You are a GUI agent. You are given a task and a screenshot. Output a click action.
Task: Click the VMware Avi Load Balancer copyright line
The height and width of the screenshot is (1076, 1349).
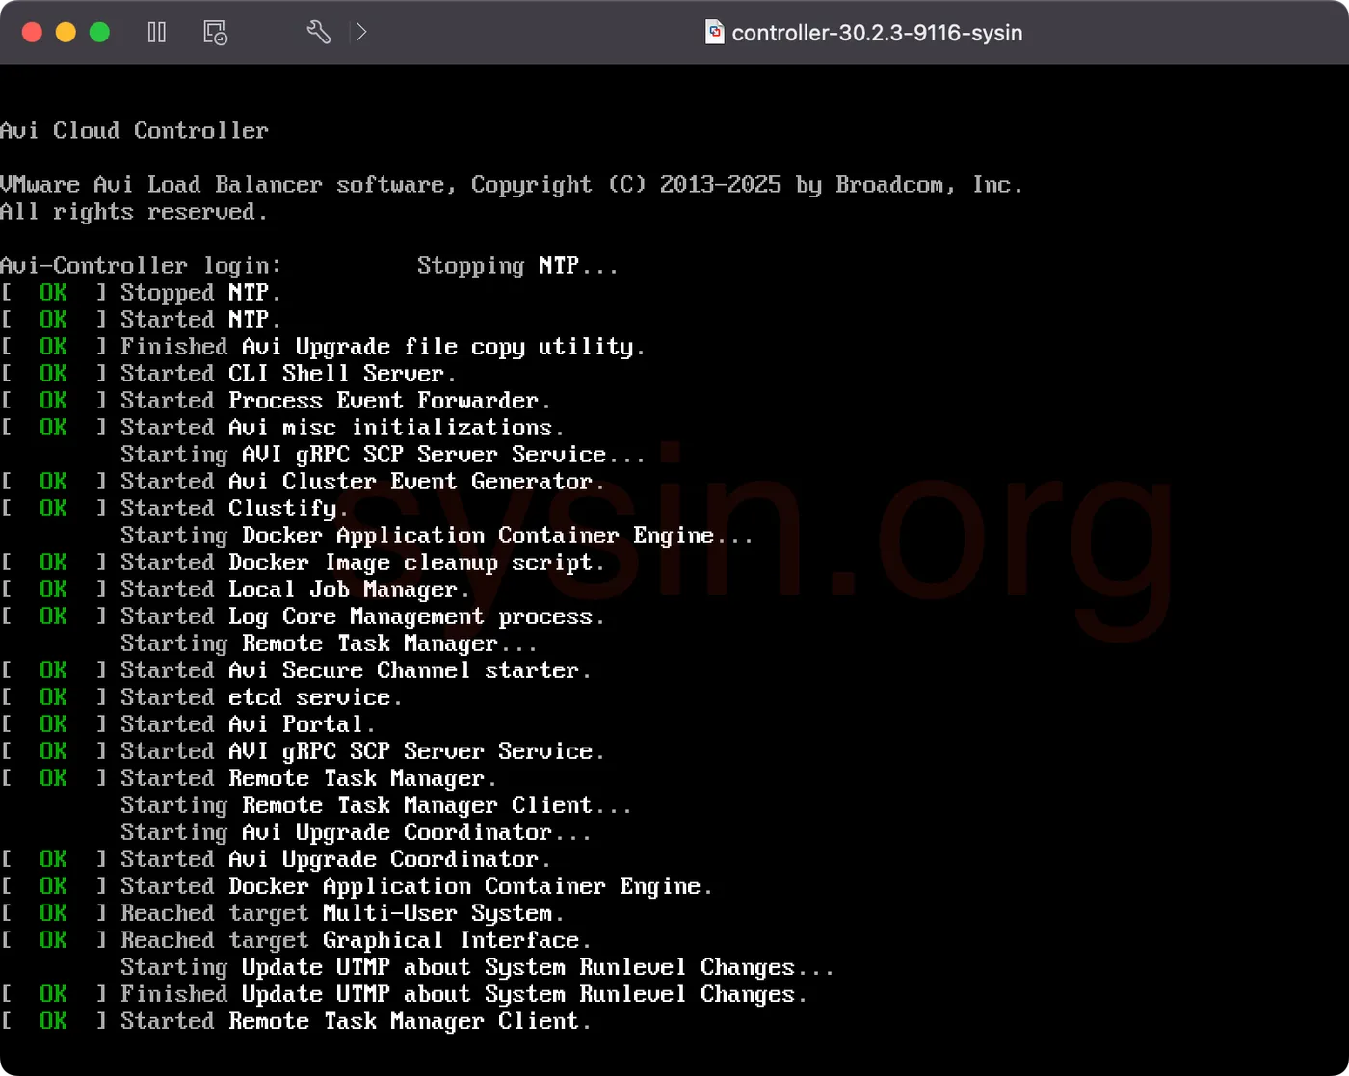pos(512,185)
